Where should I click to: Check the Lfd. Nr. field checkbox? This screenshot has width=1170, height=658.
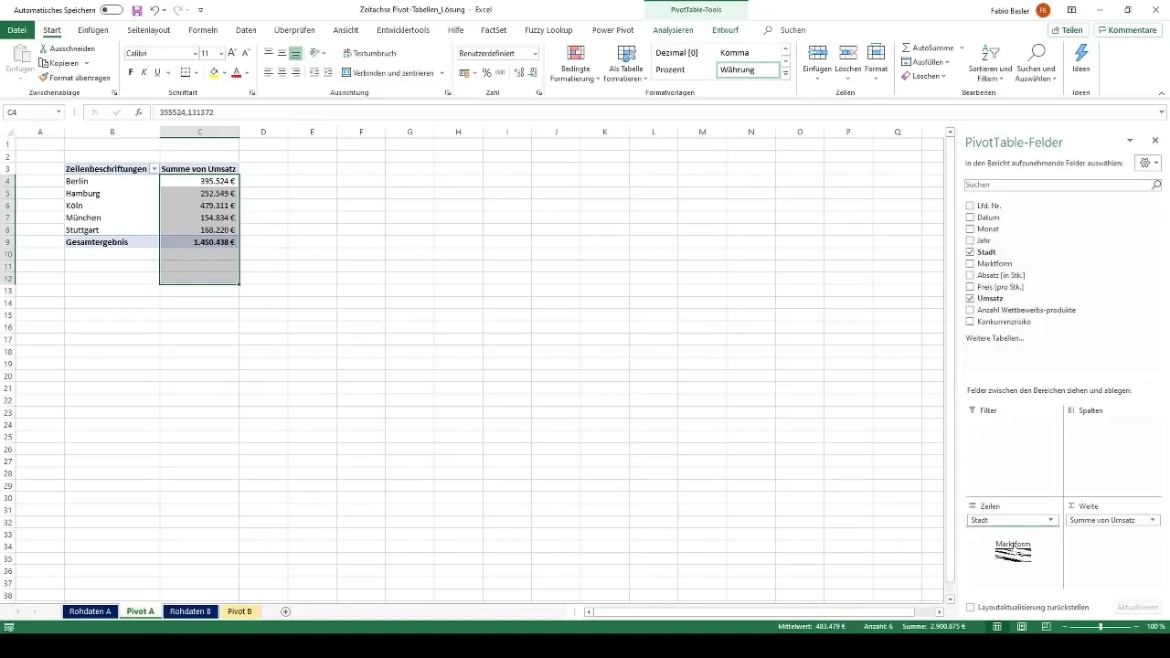coord(970,206)
